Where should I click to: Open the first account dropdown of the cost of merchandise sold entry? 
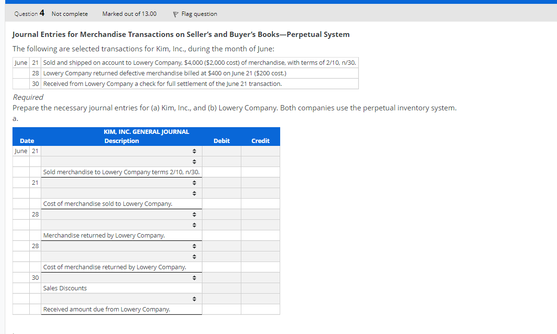pyautogui.click(x=121, y=183)
